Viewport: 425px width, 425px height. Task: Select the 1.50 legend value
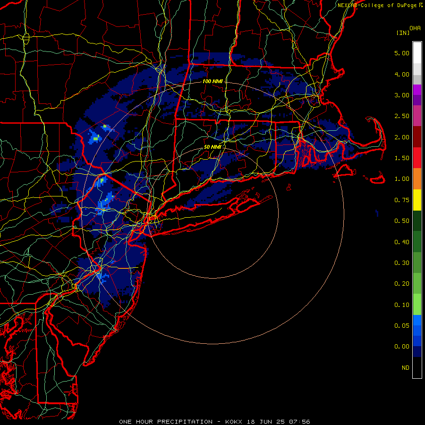coord(402,158)
